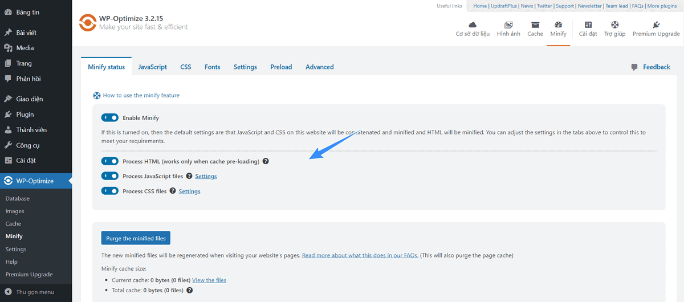Viewport: 684px width, 302px height.
Task: Open the Home useful link
Action: 480,6
